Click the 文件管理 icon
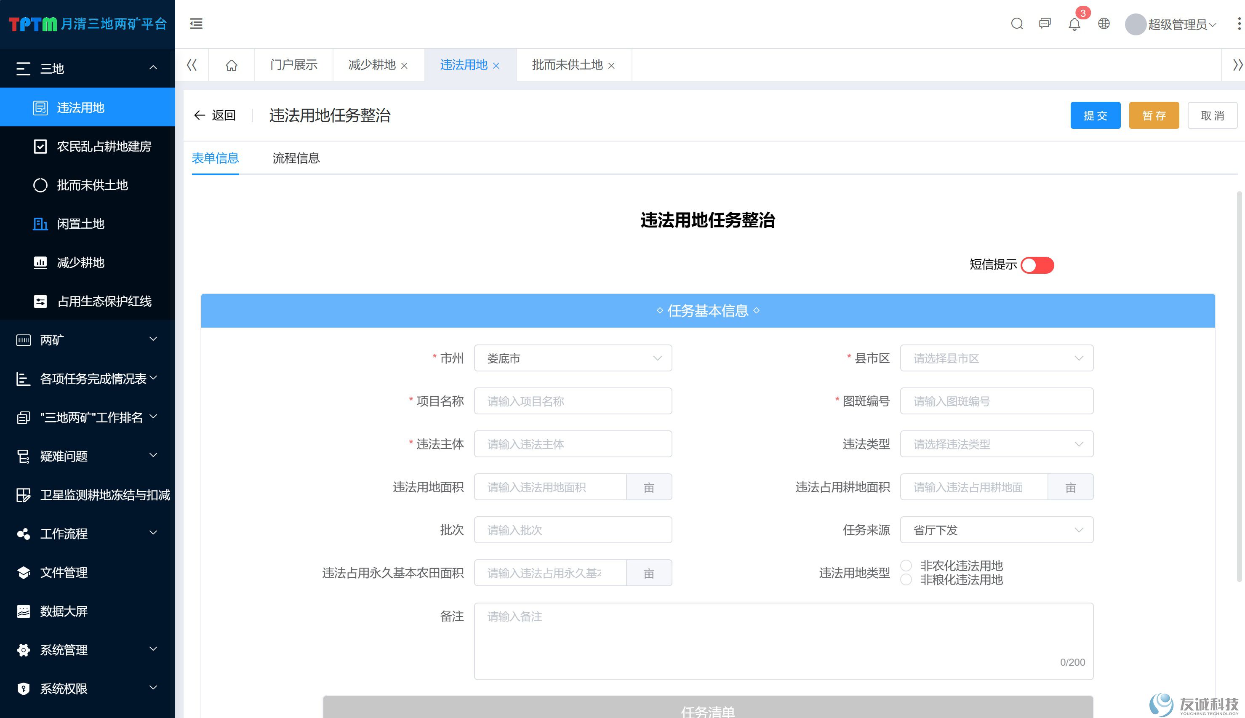Screen dimensions: 1245x718 click(x=23, y=573)
